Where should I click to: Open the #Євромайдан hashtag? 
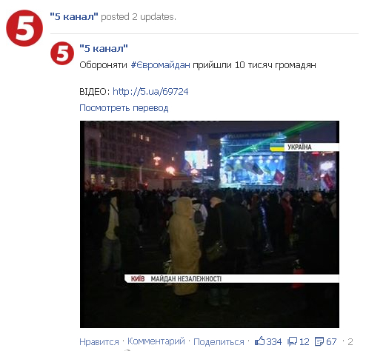161,65
